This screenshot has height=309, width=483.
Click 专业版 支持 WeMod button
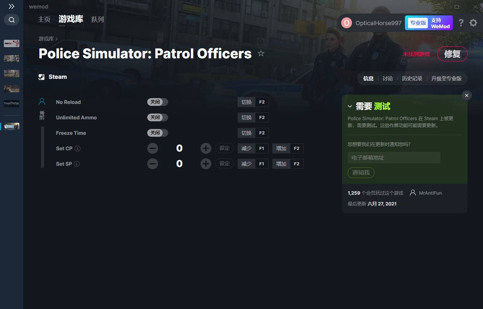pos(429,23)
